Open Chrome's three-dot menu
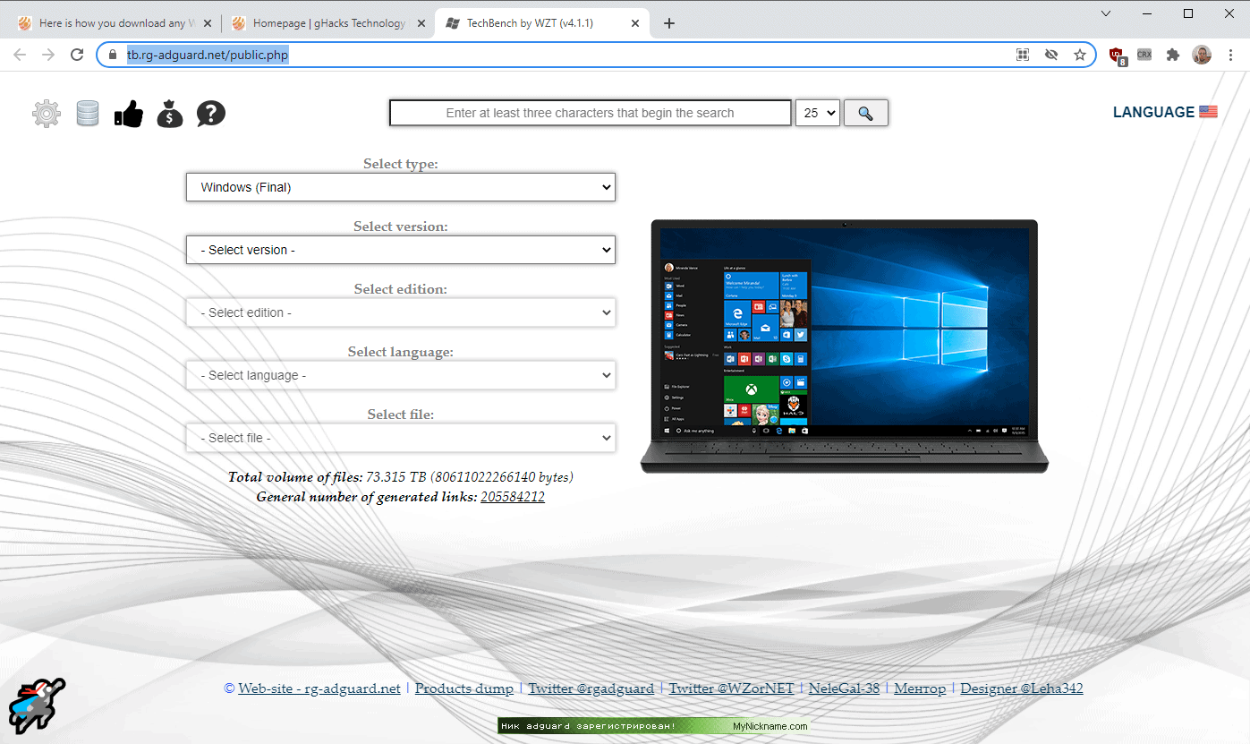This screenshot has width=1250, height=744. (1230, 55)
